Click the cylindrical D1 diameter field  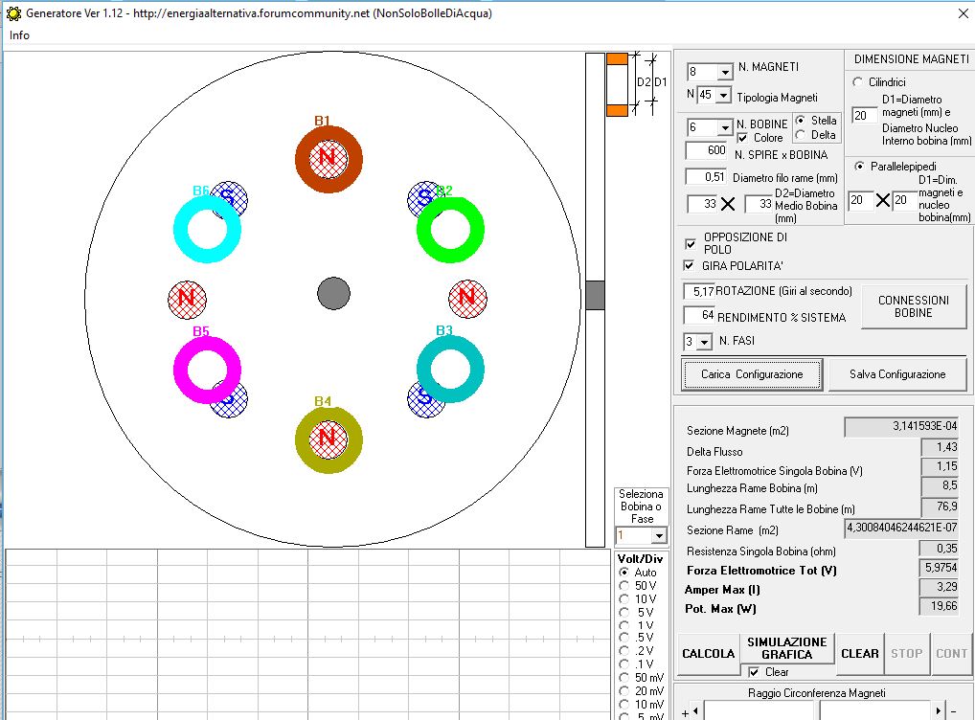point(864,115)
